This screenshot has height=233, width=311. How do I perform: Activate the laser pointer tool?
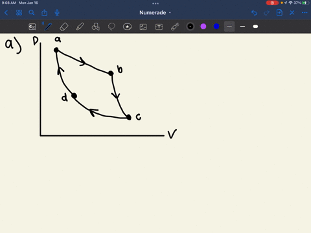coord(175,27)
